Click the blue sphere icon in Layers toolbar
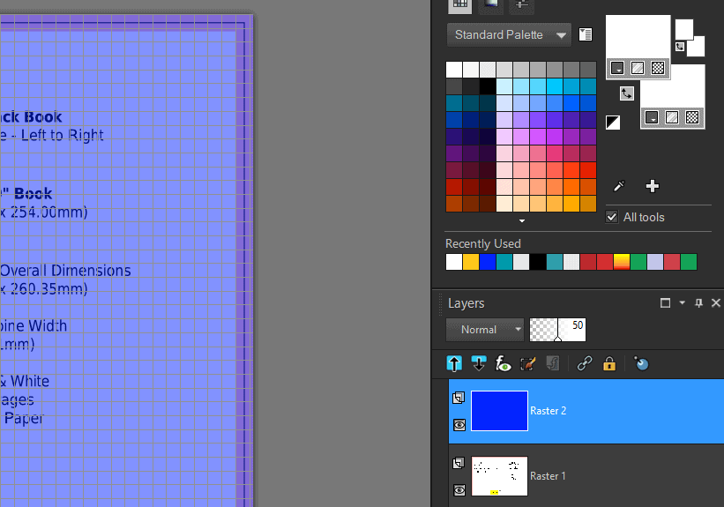724x507 pixels. click(x=641, y=364)
